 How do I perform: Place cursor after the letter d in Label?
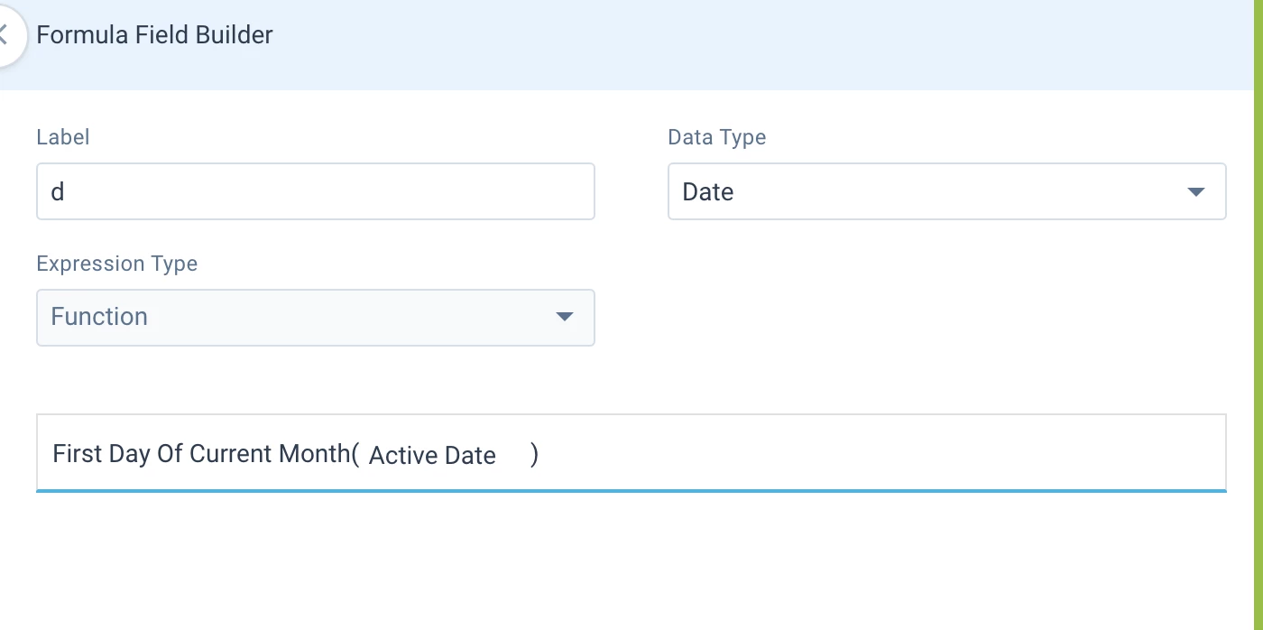click(x=66, y=191)
